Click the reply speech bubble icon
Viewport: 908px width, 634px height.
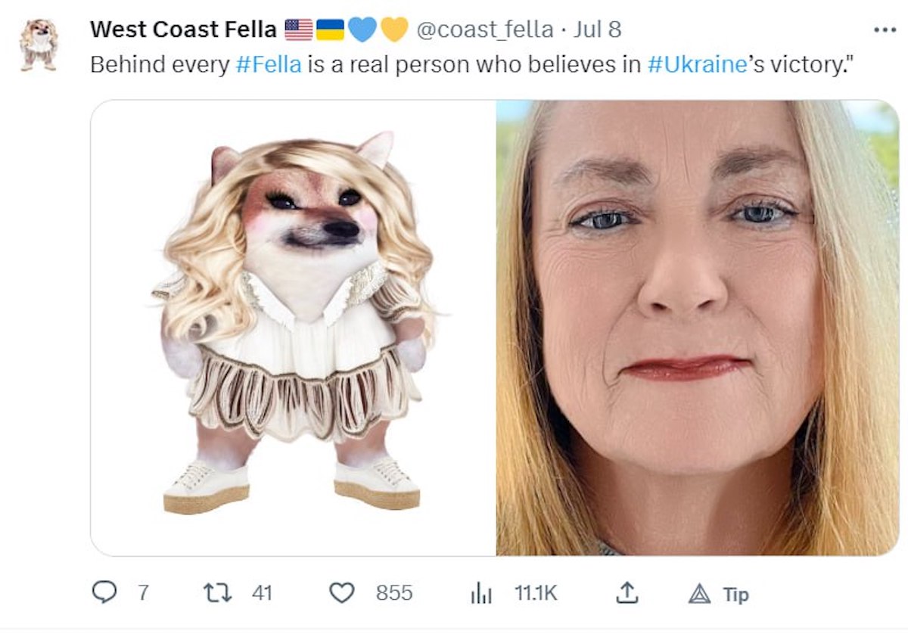104,592
